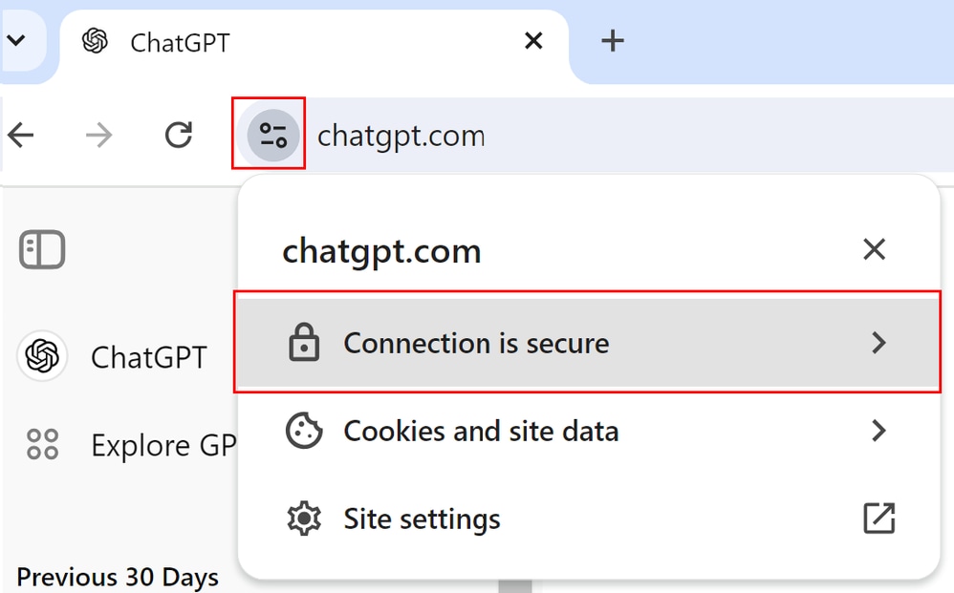The height and width of the screenshot is (593, 954).
Task: Close the chatgpt.com site info popup
Action: [875, 249]
